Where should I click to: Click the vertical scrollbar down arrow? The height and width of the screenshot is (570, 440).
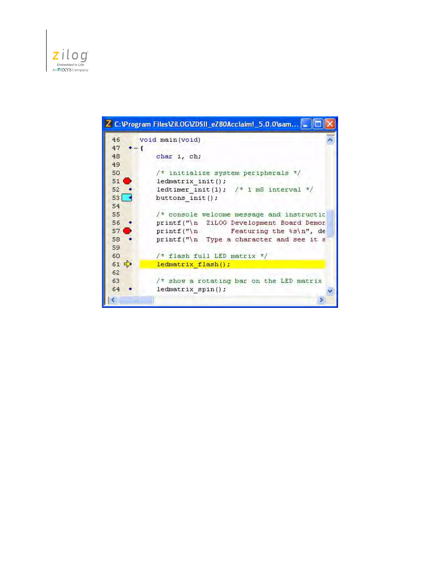[330, 291]
